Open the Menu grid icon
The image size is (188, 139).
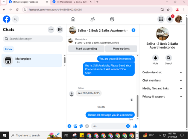161,19
